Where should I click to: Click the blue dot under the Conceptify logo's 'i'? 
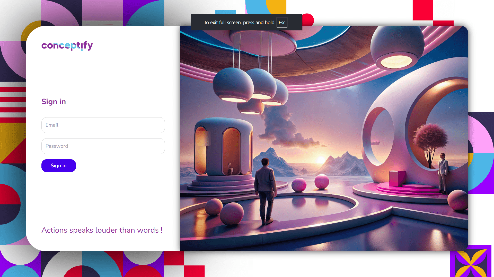tap(82, 50)
